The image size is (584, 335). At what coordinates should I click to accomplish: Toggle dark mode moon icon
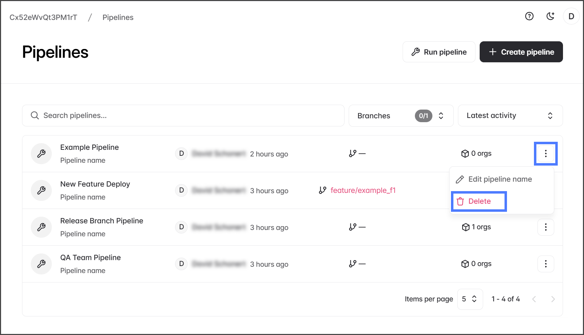[x=550, y=16]
